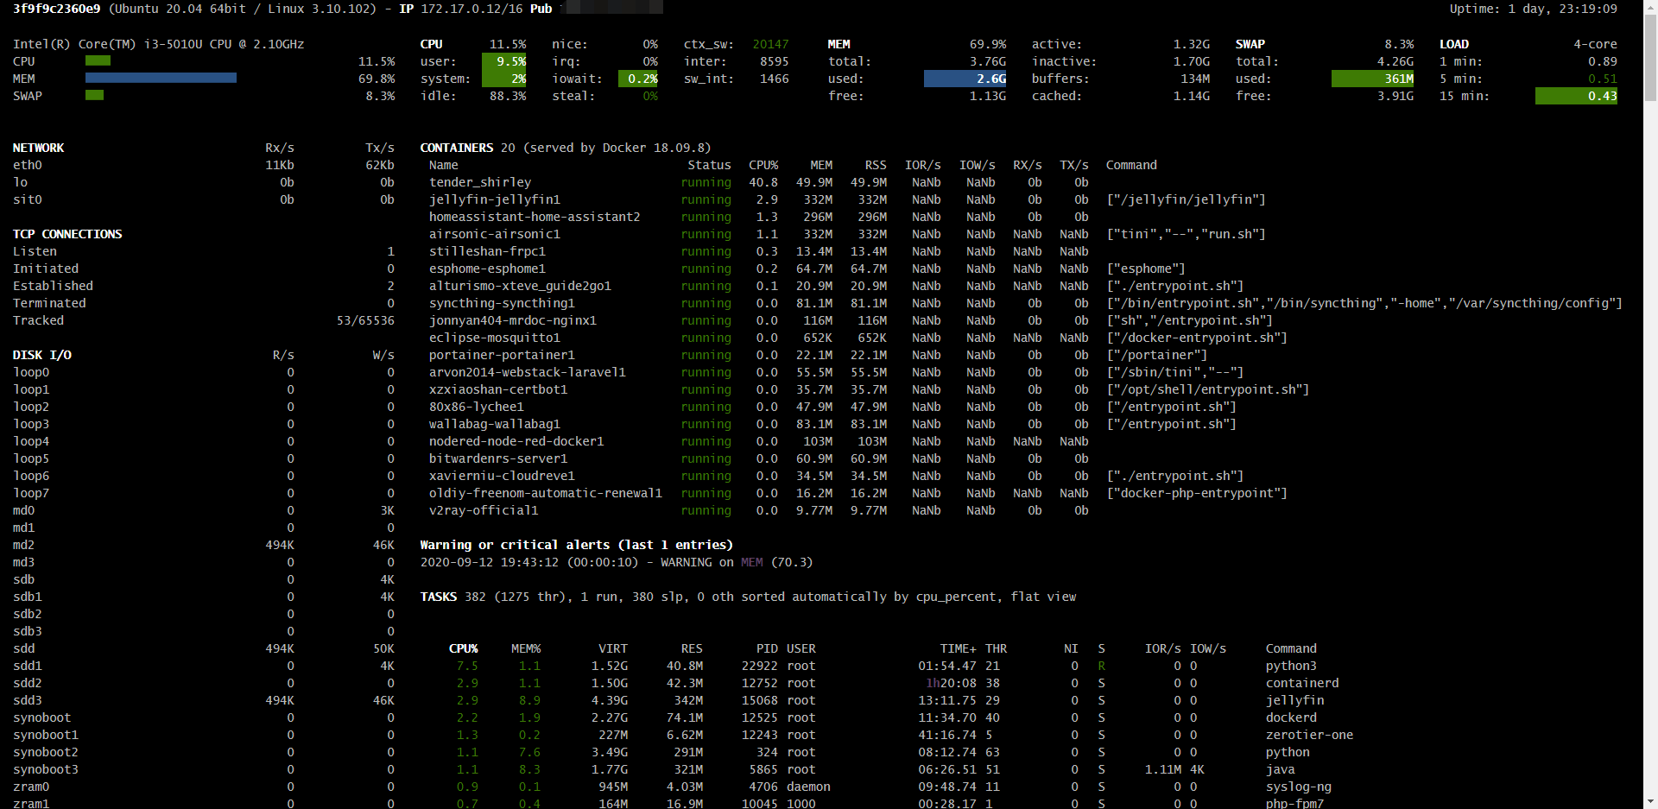Image resolution: width=1658 pixels, height=809 pixels.
Task: Click the jellyfin process command
Action: point(1294,700)
